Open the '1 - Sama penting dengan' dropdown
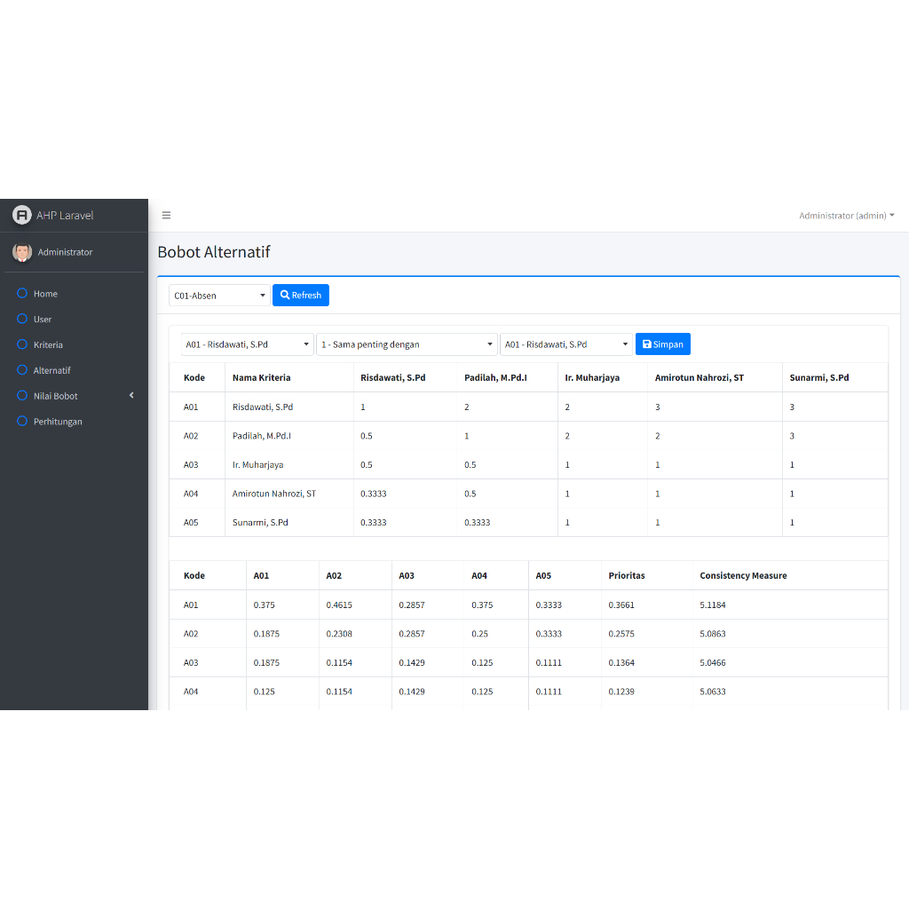 pos(407,344)
